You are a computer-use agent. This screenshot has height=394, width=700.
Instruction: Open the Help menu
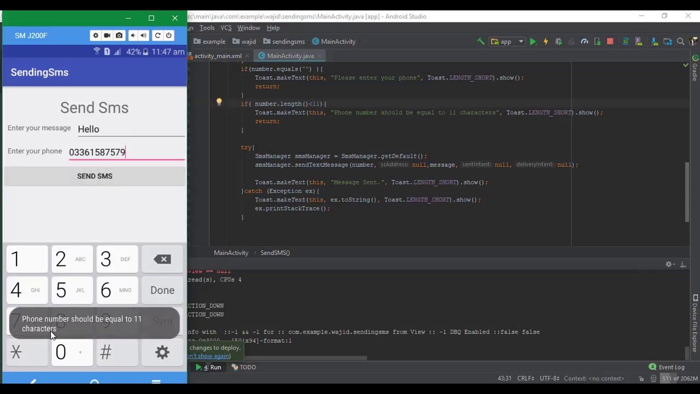(273, 28)
